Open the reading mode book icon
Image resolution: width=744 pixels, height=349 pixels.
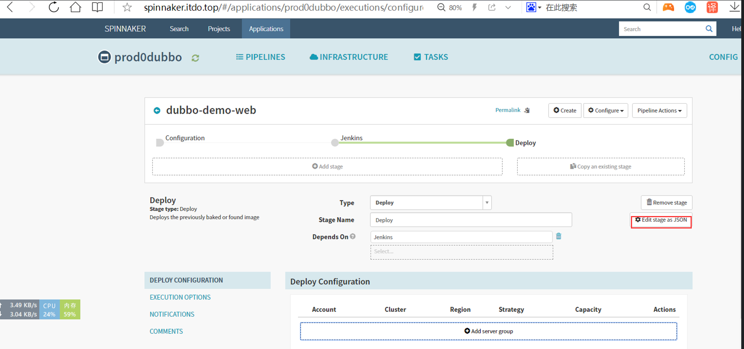tap(97, 7)
